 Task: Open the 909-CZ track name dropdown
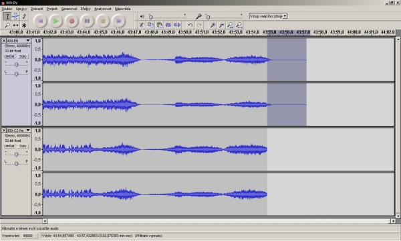pos(19,131)
